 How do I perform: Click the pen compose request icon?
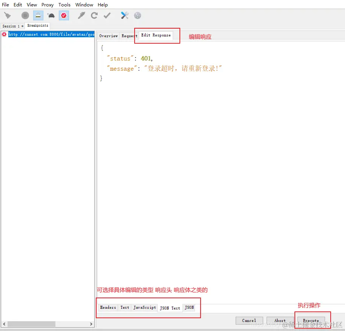pyautogui.click(x=81, y=15)
